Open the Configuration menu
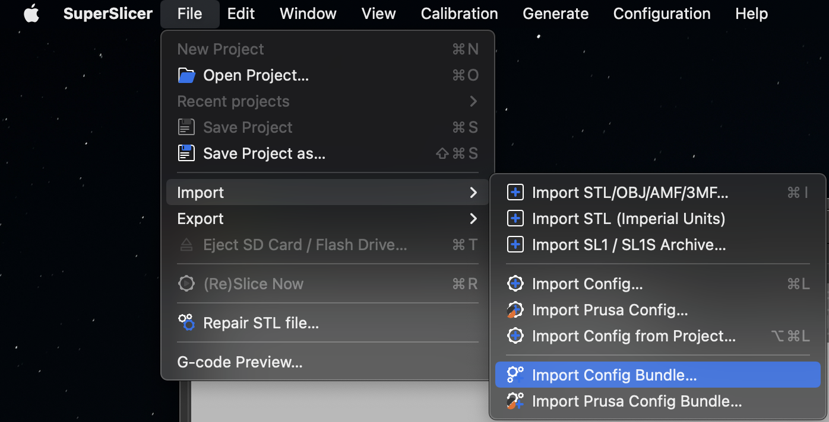 point(662,13)
